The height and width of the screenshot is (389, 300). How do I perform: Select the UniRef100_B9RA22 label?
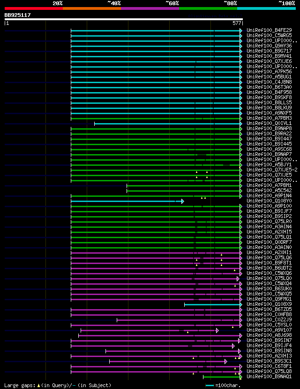pyautogui.click(x=269, y=134)
